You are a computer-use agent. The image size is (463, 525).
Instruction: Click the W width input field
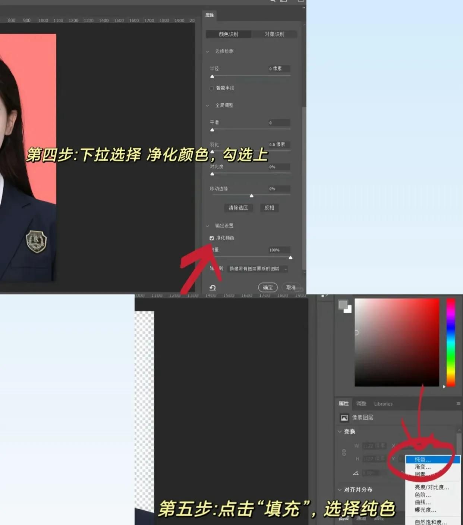(375, 445)
